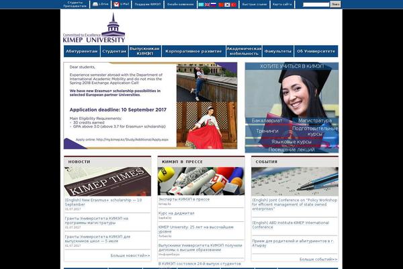Click the Erasmus+ exchange application banner

(x=150, y=106)
